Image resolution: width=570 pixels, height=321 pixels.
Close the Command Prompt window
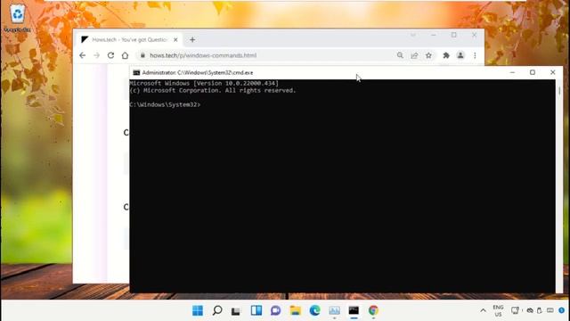552,72
